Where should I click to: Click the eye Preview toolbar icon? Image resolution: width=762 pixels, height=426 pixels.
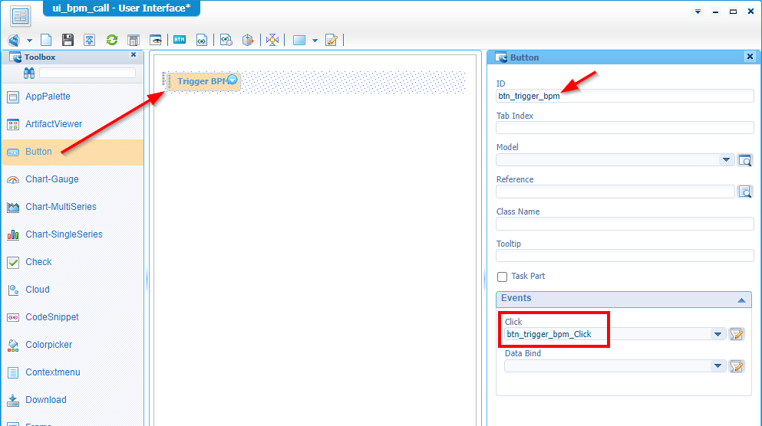click(x=156, y=40)
